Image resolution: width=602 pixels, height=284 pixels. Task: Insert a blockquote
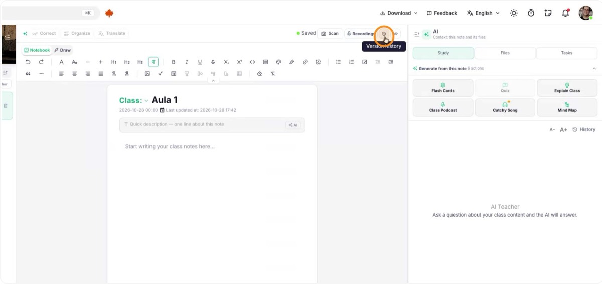pyautogui.click(x=28, y=74)
